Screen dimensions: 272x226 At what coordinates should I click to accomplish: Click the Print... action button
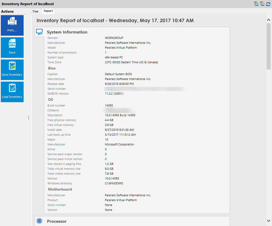(x=12, y=25)
